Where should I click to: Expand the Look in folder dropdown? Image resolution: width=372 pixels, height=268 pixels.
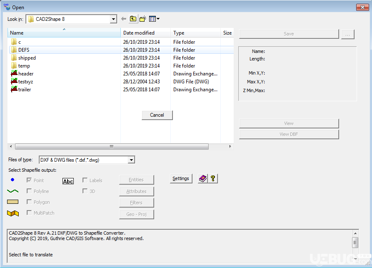[113, 19]
